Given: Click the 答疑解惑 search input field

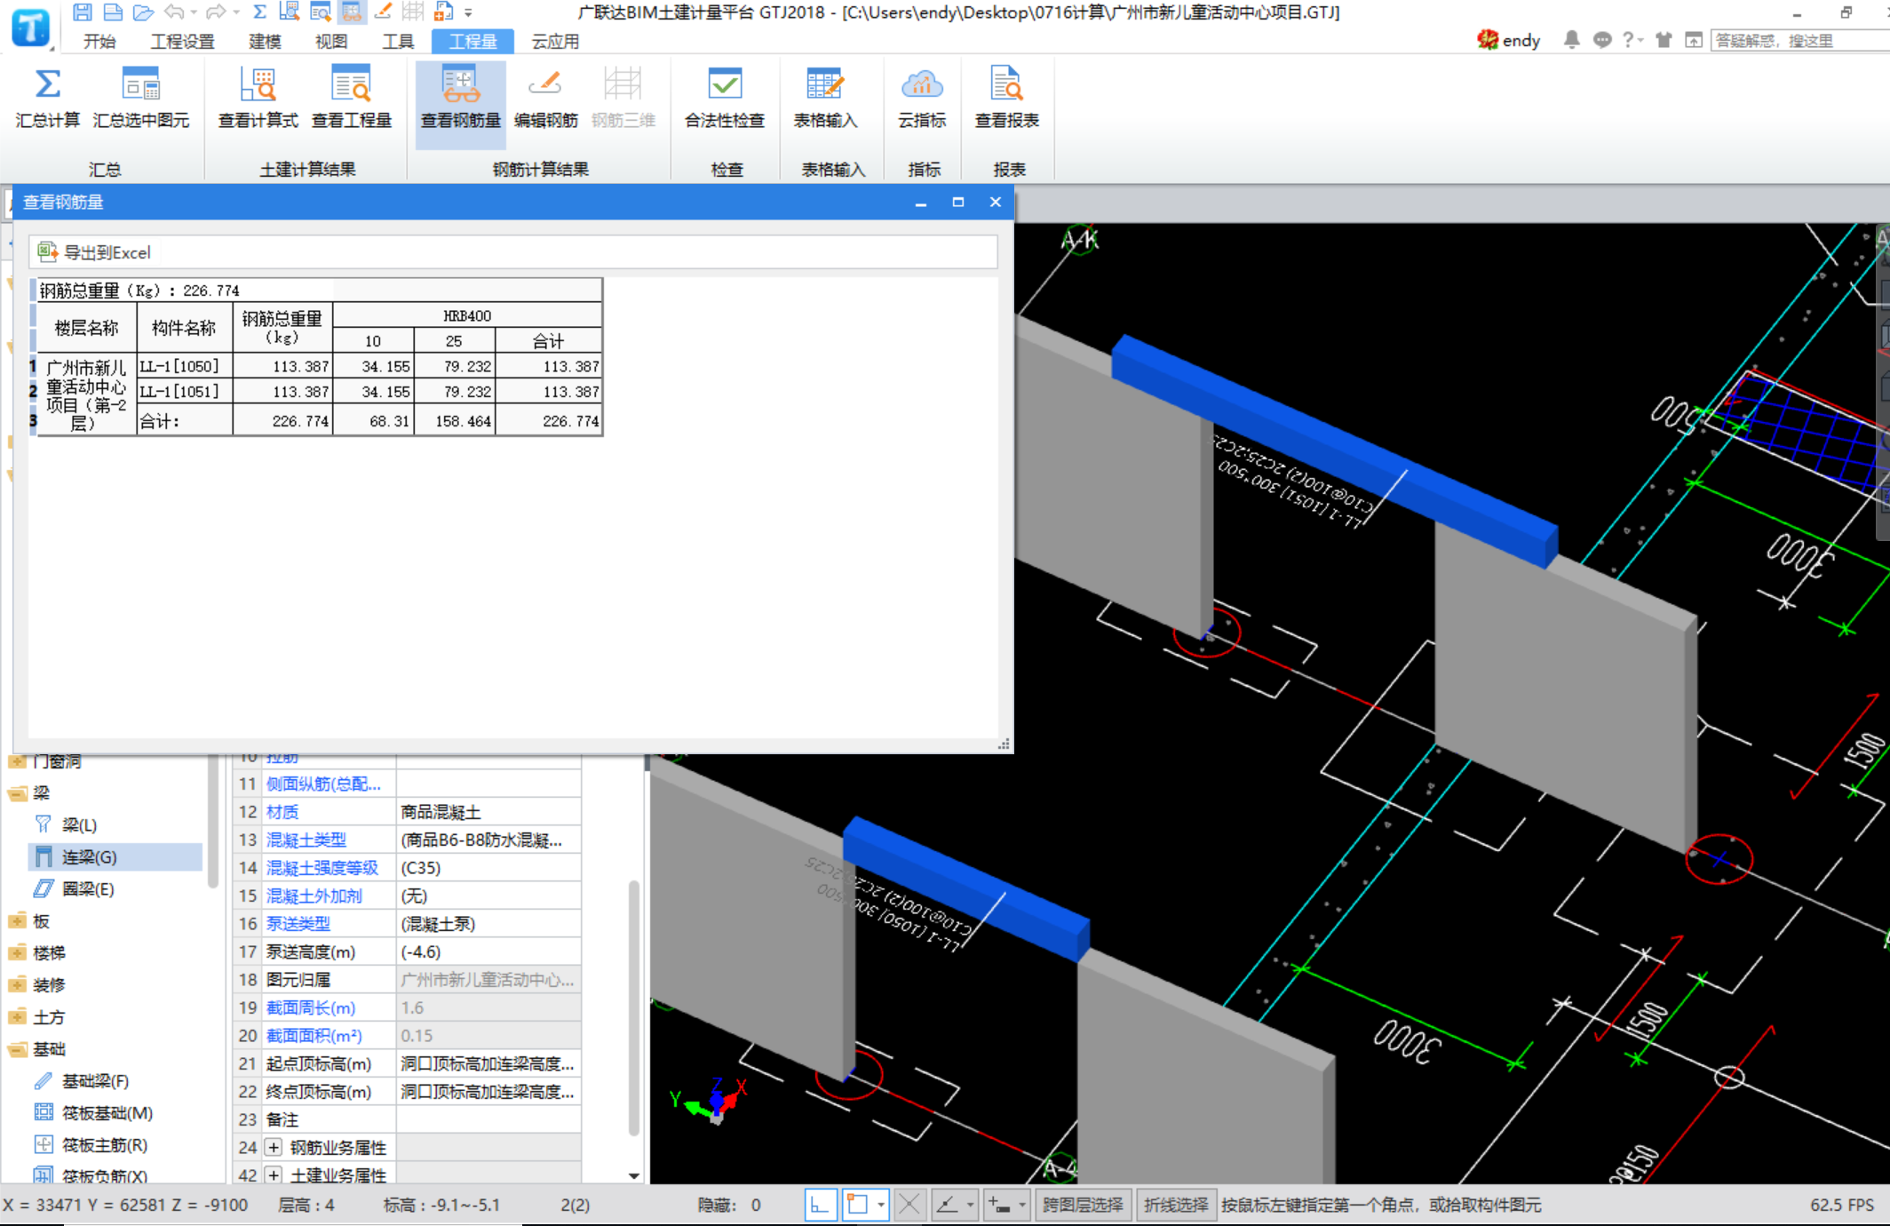Looking at the screenshot, I should pos(1799,40).
